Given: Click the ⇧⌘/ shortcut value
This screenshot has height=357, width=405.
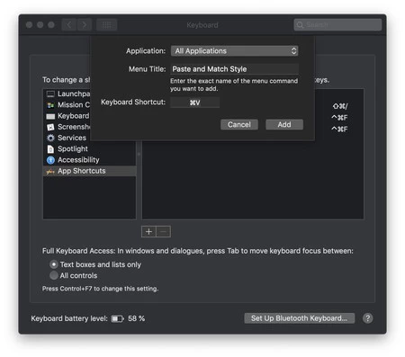Looking at the screenshot, I should click(340, 106).
